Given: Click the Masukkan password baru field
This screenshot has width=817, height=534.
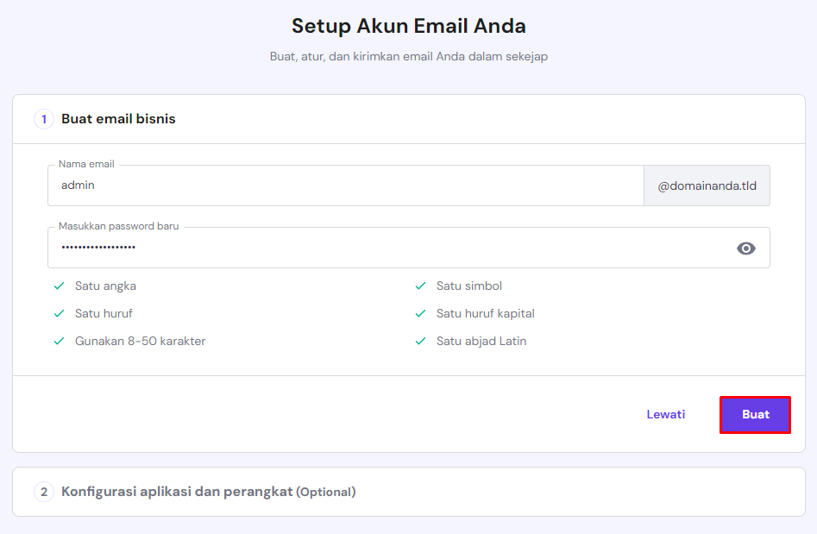Looking at the screenshot, I should coord(345,248).
